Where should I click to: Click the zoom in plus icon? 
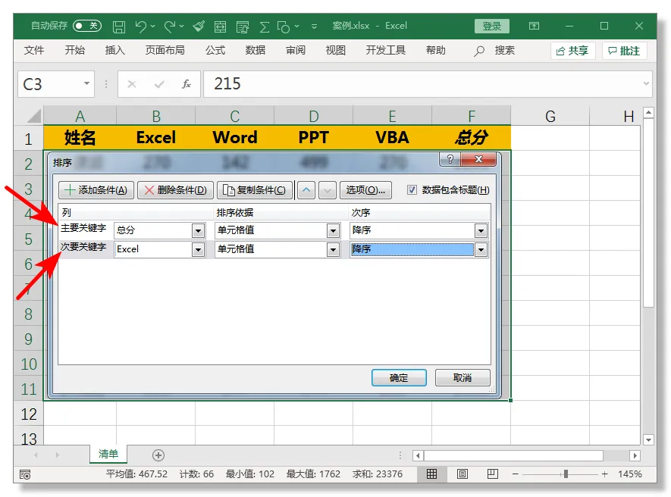(x=604, y=474)
